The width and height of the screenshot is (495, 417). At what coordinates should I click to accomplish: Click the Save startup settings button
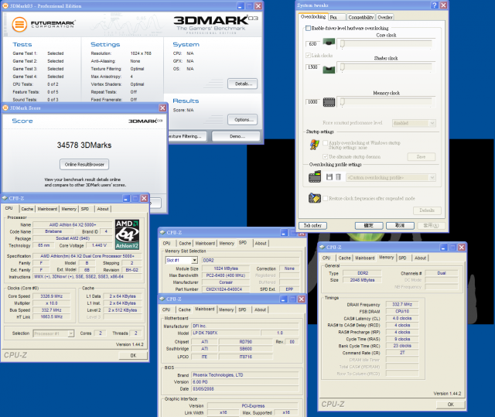[421, 156]
